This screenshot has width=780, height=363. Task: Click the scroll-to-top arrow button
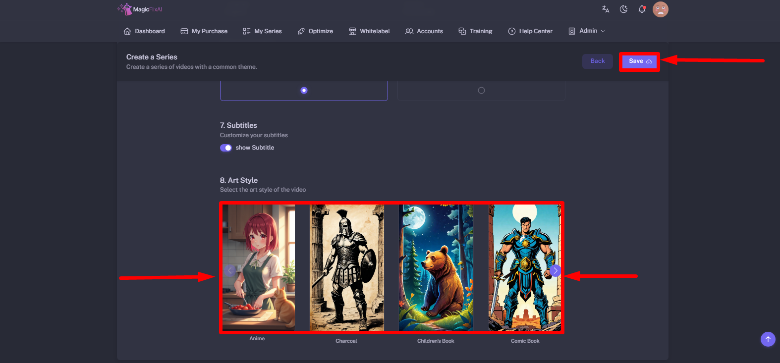768,339
